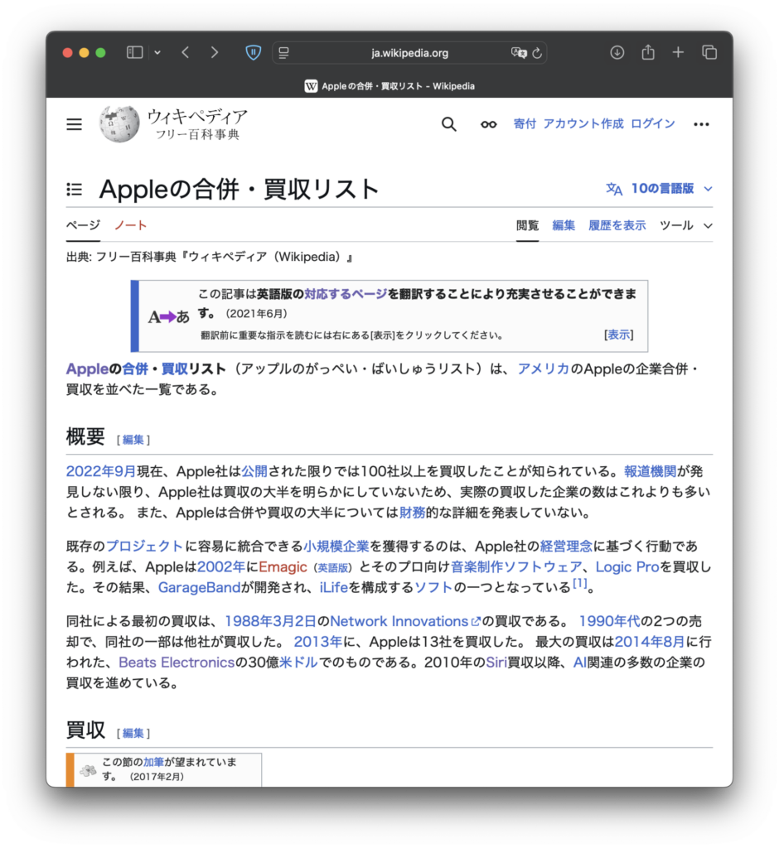This screenshot has width=779, height=848.
Task: Open the 2014年8月 link
Action: pos(650,642)
